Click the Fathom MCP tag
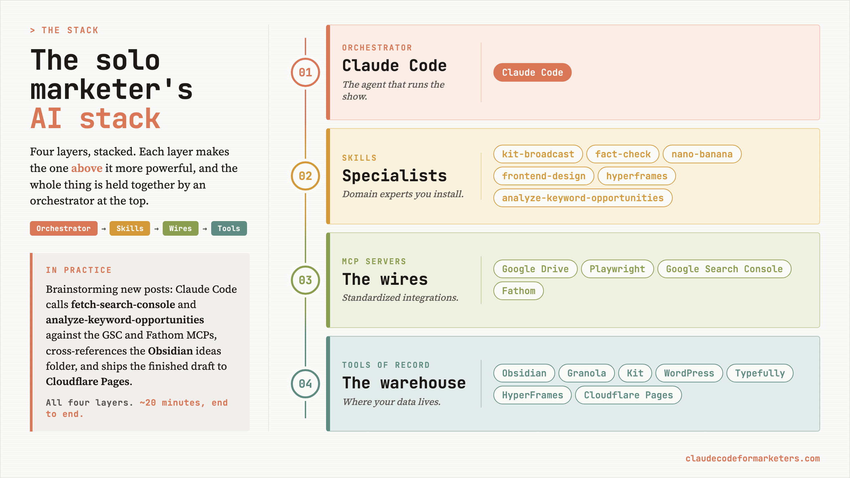 click(x=518, y=291)
